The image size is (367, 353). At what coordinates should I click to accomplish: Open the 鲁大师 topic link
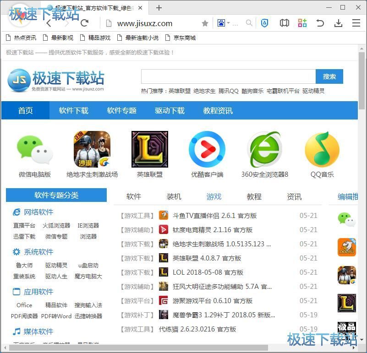[24, 265]
